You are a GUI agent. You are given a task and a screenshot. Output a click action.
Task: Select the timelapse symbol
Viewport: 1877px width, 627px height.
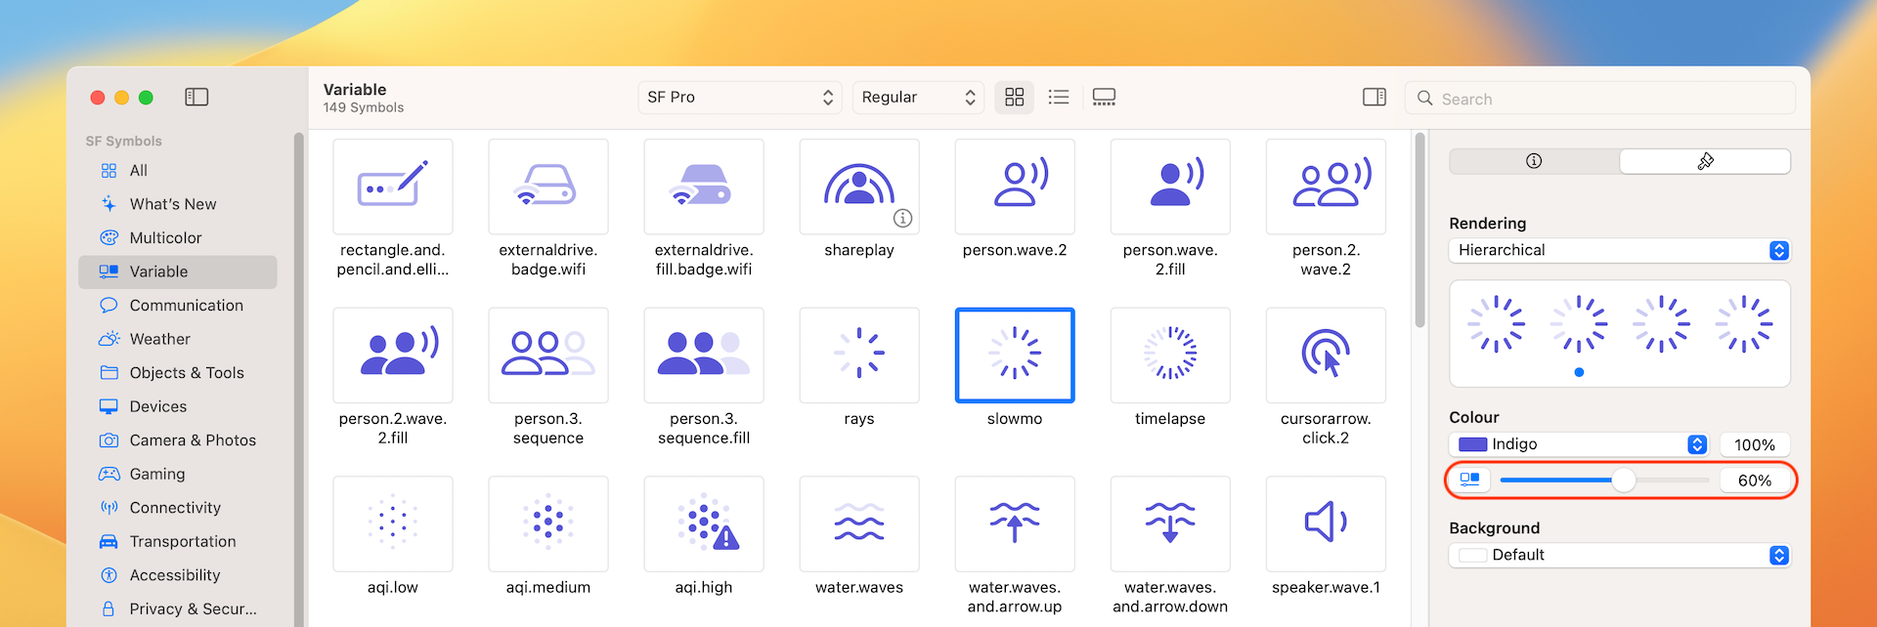point(1169,355)
